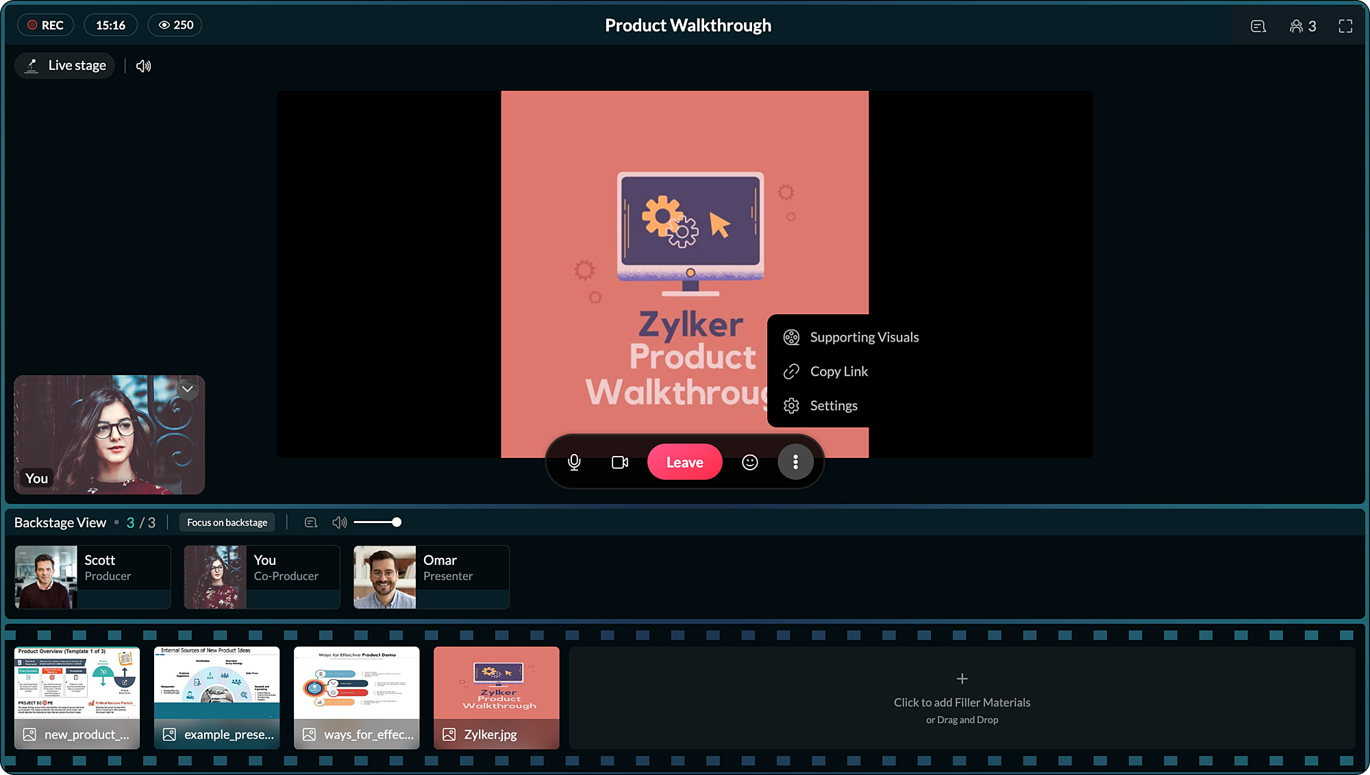Open the chat panel icon in header
Viewport: 1370px width, 775px height.
[1258, 26]
